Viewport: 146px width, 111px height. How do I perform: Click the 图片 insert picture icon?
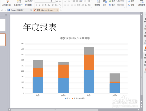(110, 1)
